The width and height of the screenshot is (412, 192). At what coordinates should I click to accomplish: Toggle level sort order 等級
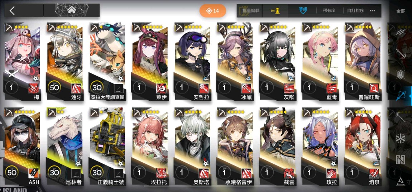(x=303, y=10)
